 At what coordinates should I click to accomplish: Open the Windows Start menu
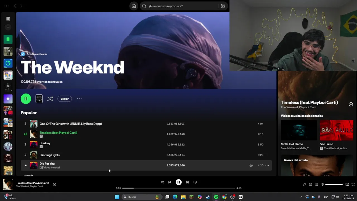pyautogui.click(x=117, y=197)
